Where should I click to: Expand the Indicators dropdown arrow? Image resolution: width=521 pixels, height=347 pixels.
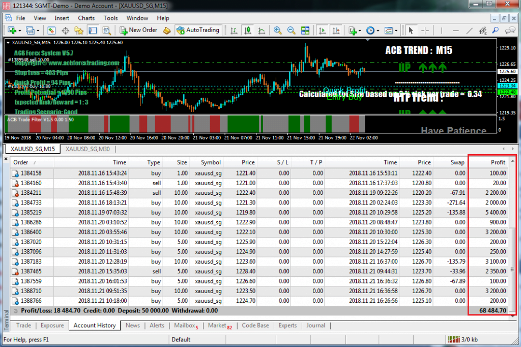(x=360, y=31)
